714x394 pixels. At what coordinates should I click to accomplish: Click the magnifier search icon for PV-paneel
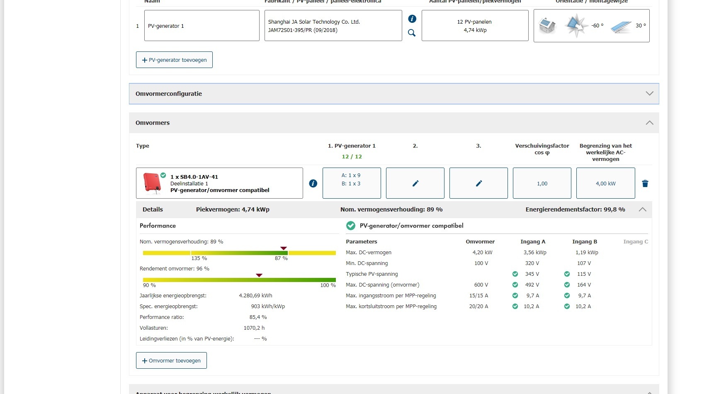[x=412, y=33]
